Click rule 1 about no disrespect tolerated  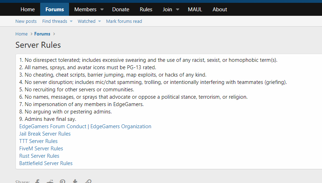(148, 60)
